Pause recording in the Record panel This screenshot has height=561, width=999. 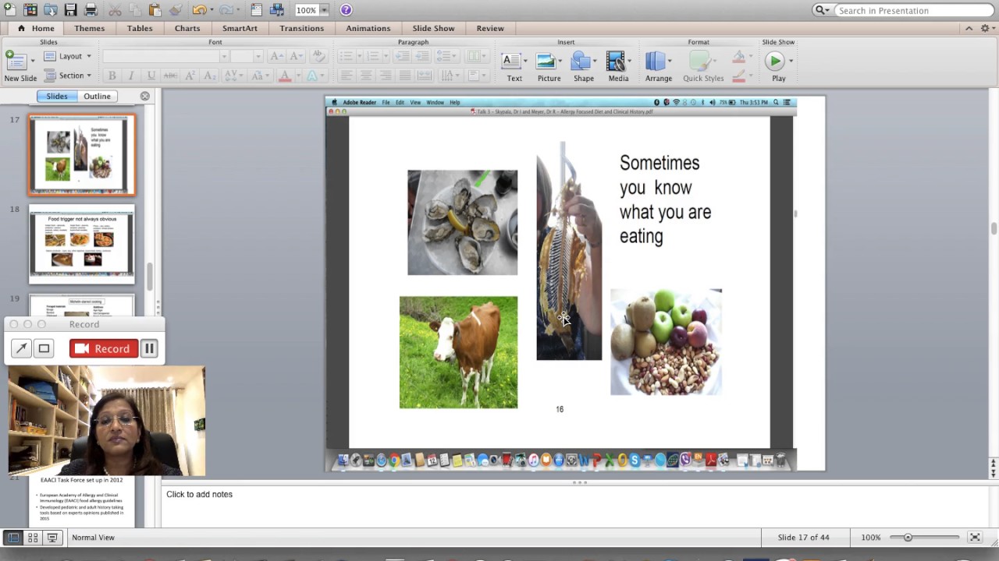pos(149,348)
